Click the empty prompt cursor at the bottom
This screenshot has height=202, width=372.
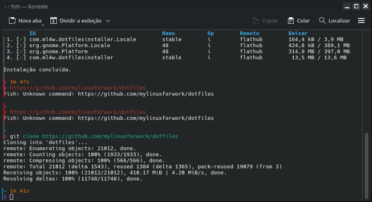[12, 197]
